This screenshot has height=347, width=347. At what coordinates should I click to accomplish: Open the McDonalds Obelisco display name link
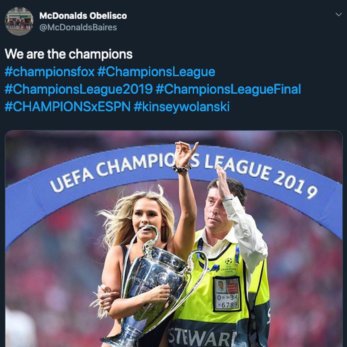tap(83, 16)
